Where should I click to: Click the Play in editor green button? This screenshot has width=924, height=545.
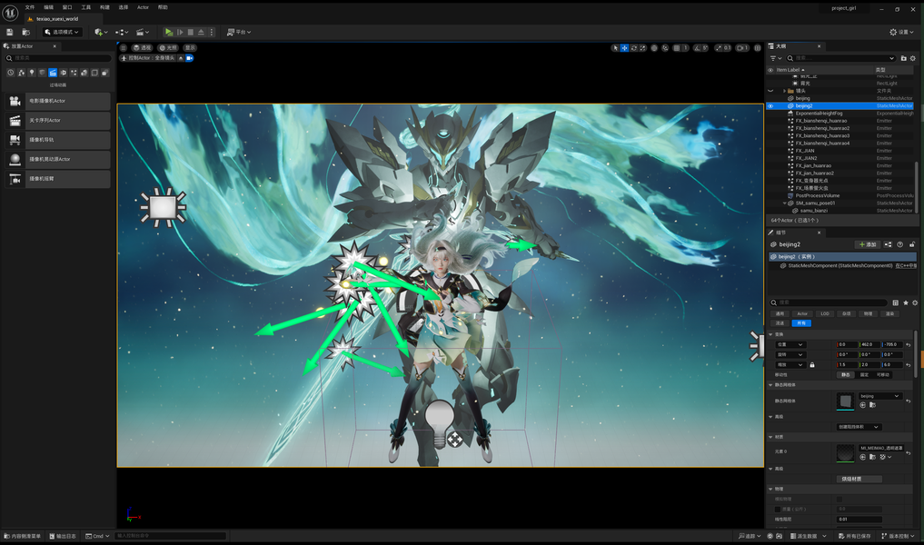(x=169, y=32)
